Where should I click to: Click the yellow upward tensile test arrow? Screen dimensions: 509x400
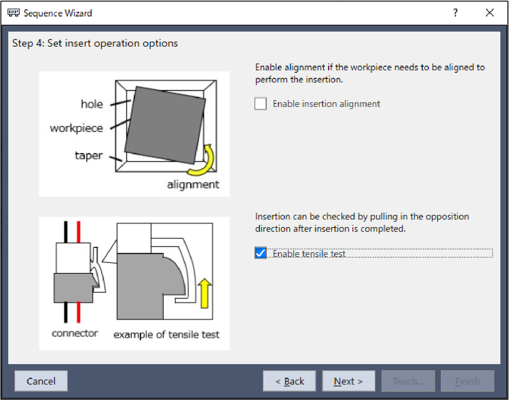204,293
